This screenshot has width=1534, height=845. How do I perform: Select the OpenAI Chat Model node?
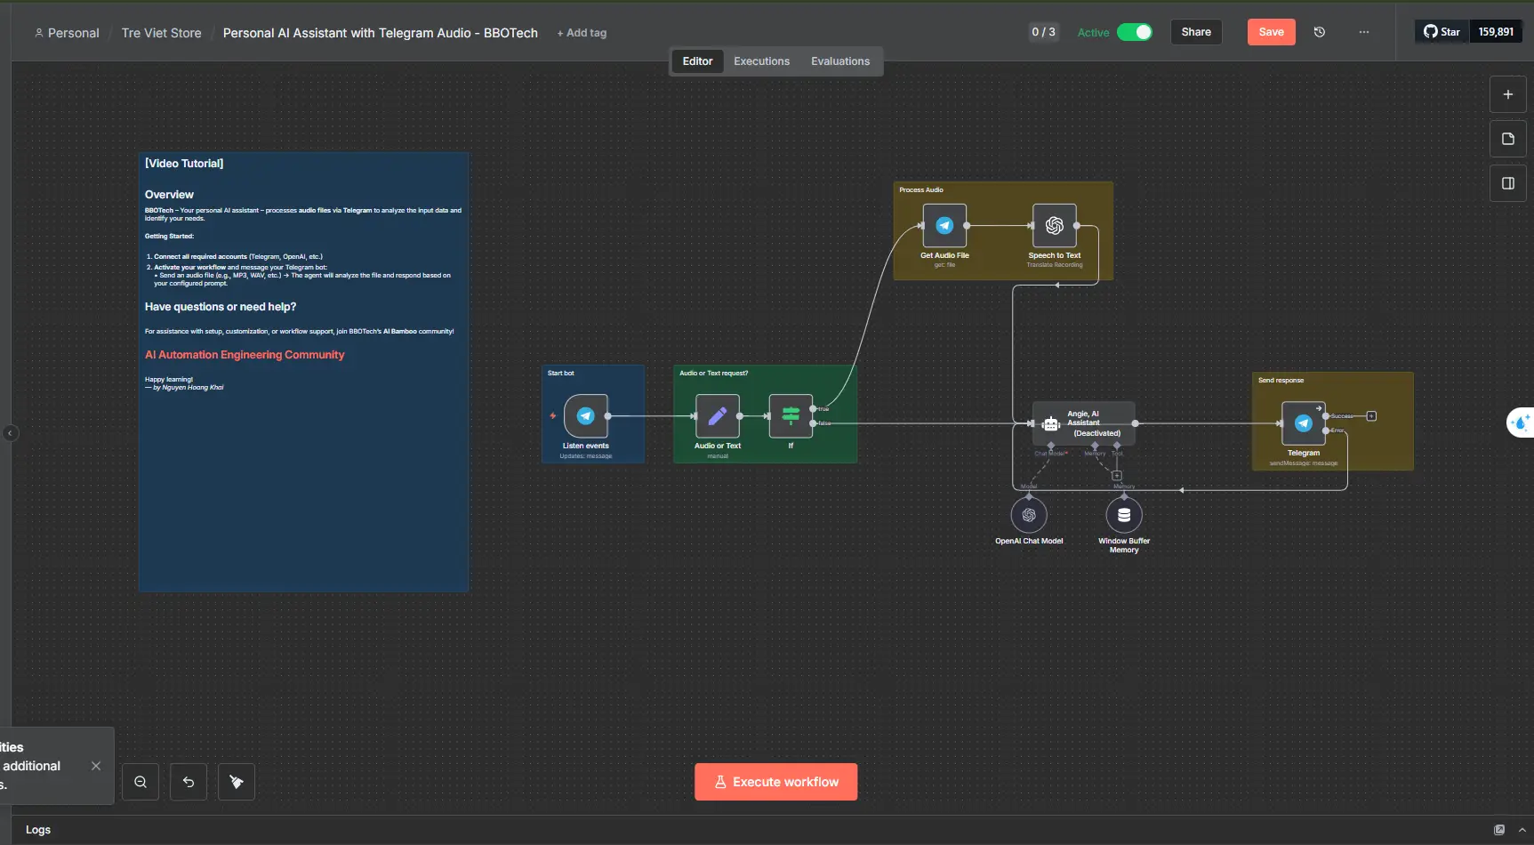[1029, 515]
